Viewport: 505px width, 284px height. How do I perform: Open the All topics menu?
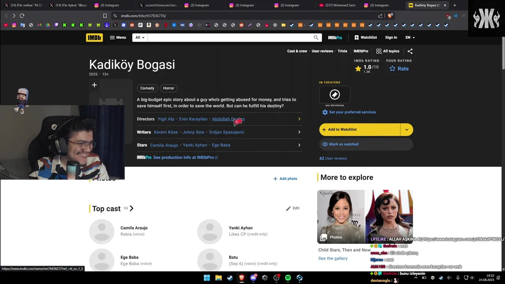(388, 51)
